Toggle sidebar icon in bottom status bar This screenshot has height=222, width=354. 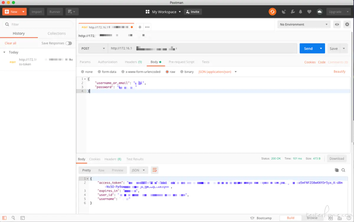(x=4, y=218)
